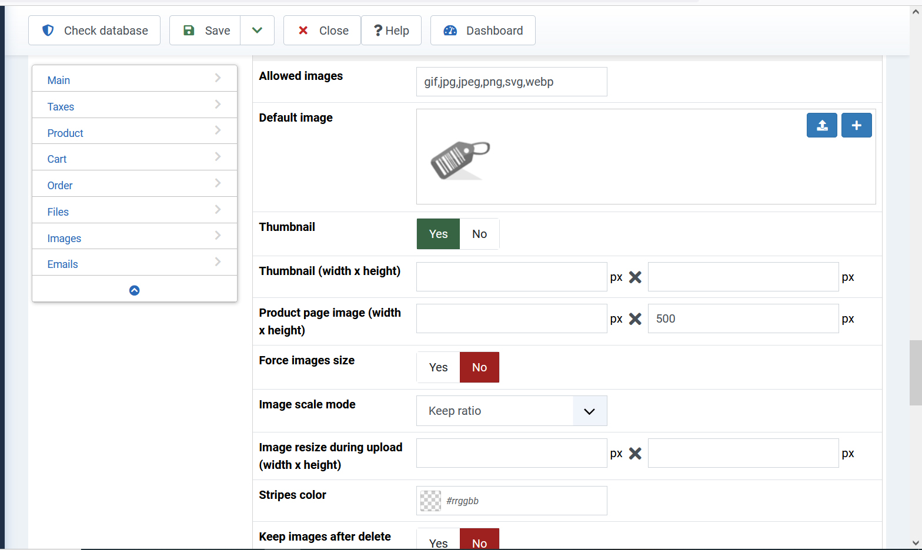The image size is (922, 550).
Task: Enable Force images size with Yes
Action: 438,367
